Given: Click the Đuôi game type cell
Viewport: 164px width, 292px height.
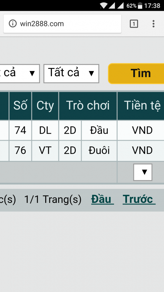Looking at the screenshot, I should tap(99, 150).
